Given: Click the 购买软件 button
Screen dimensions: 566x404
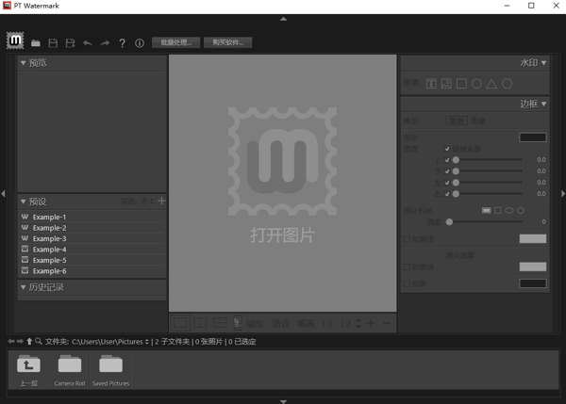Looking at the screenshot, I should click(227, 42).
